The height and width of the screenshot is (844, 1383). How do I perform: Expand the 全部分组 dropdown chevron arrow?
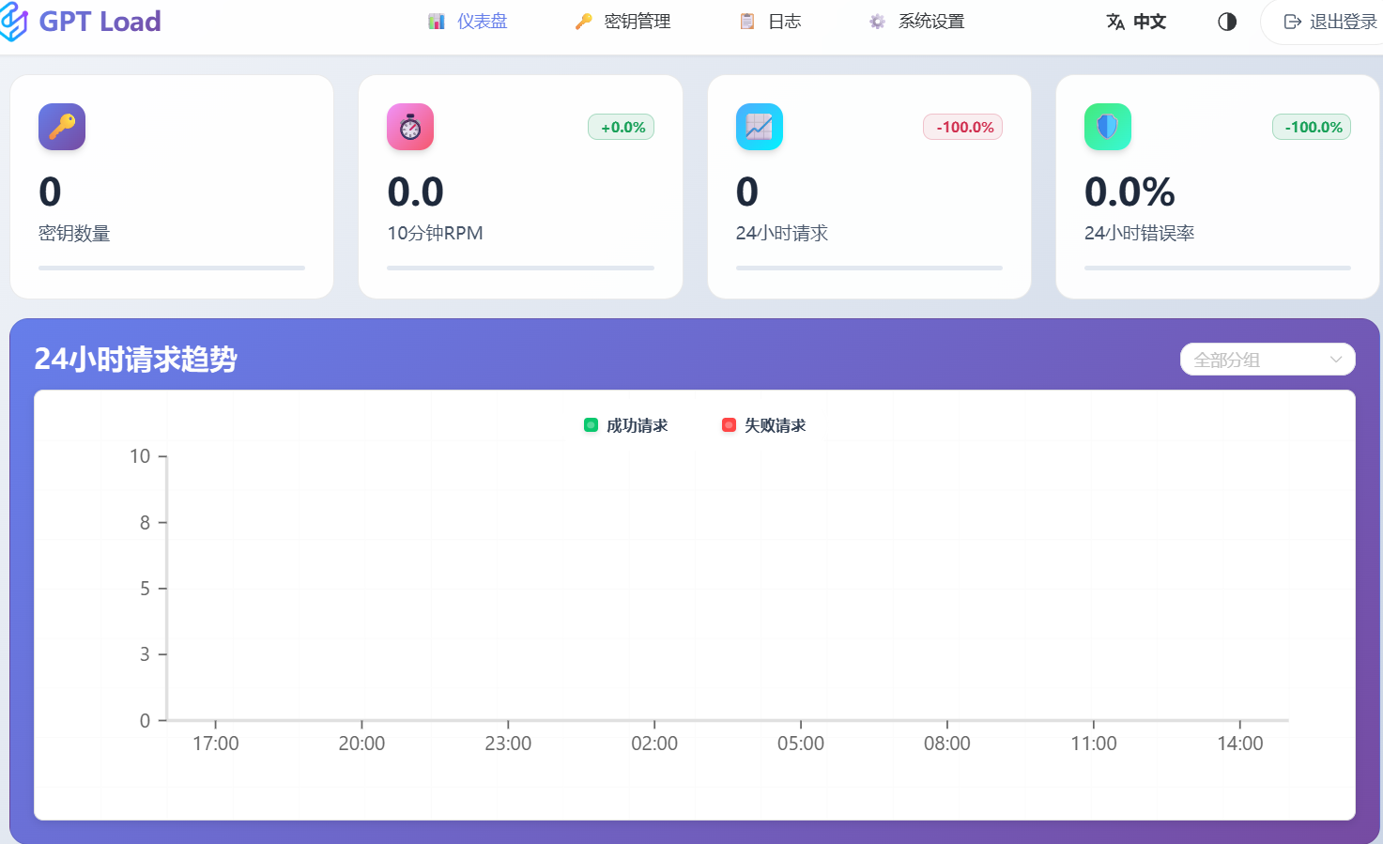pos(1336,360)
